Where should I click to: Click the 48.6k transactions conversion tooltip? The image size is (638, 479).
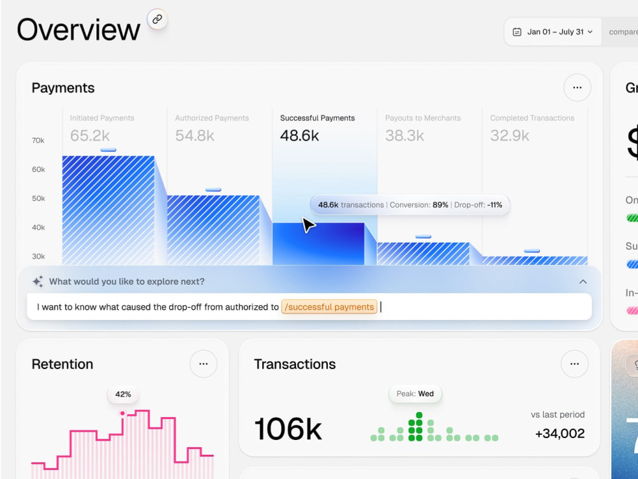pyautogui.click(x=410, y=205)
